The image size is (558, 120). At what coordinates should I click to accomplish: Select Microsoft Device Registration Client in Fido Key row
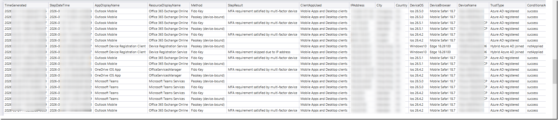point(120,52)
